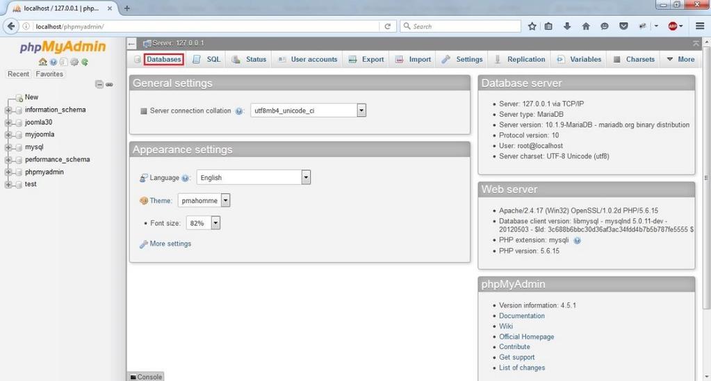Bookmark this page with the star icon
The image size is (711, 381).
point(532,26)
